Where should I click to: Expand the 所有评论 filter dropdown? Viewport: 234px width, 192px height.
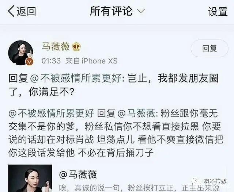coord(117,11)
